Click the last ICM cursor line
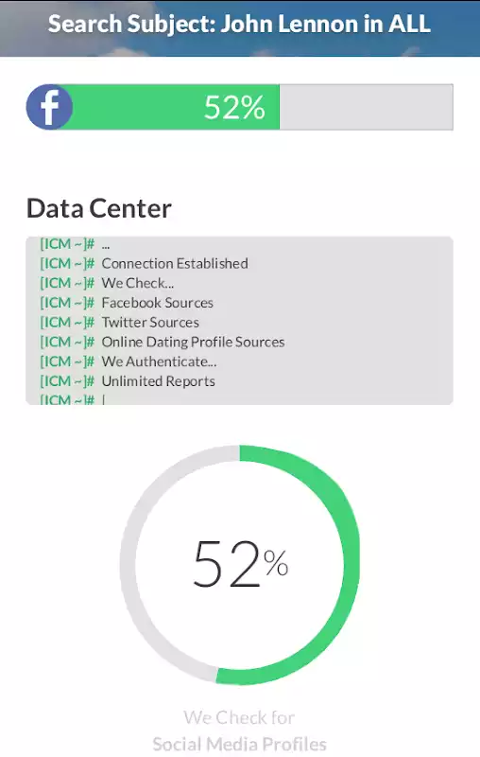480x757 pixels. [73, 399]
